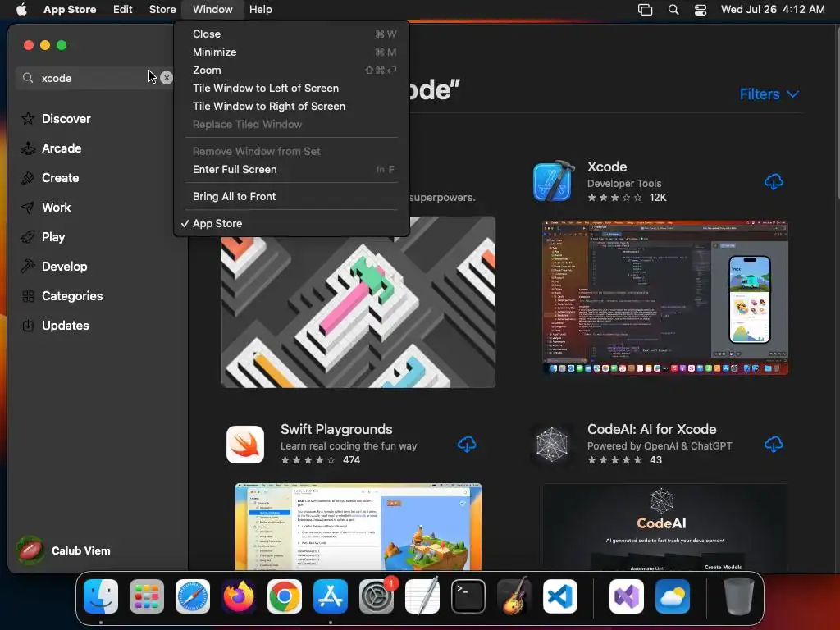Open Work section paper plane icon
Viewport: 840px width, 630px height.
tap(28, 208)
